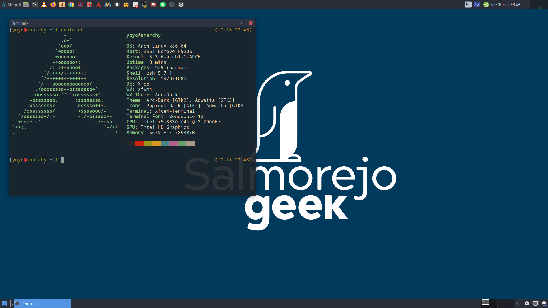548x308 pixels.
Task: Open Audacity from the panel launcher
Action: (x=108, y=5)
